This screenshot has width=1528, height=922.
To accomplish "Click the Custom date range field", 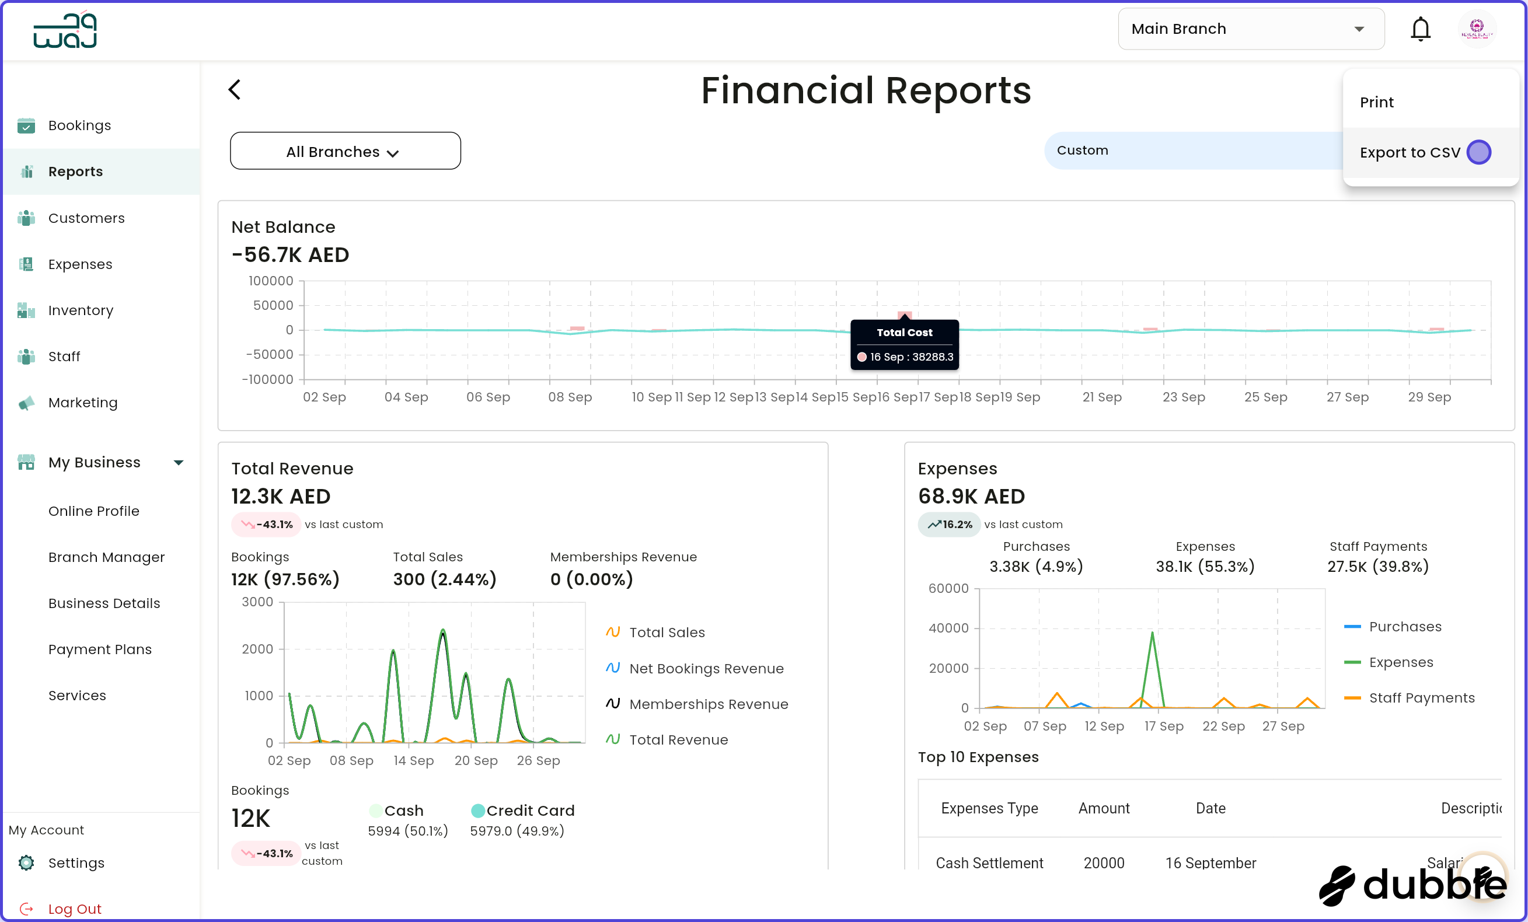I will click(x=1082, y=150).
